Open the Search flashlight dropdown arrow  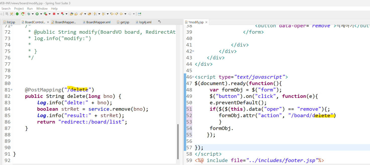[85, 14]
